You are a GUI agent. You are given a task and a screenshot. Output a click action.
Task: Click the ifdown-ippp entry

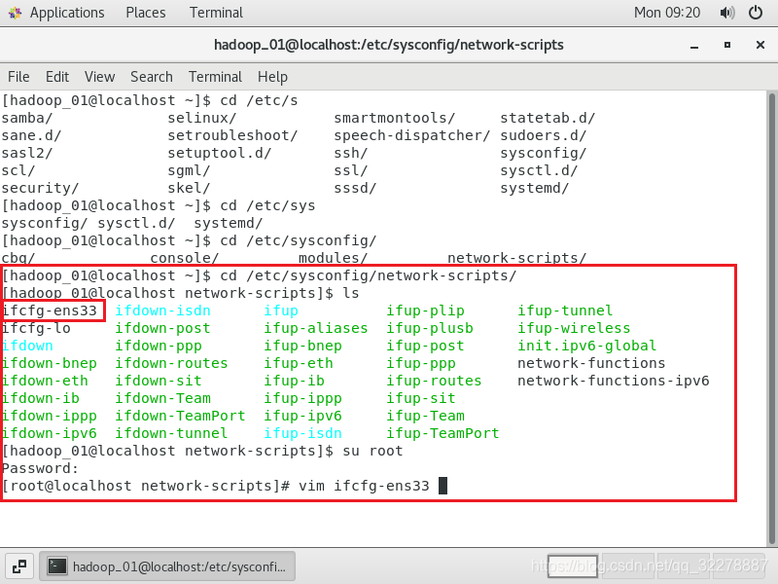pyautogui.click(x=50, y=417)
